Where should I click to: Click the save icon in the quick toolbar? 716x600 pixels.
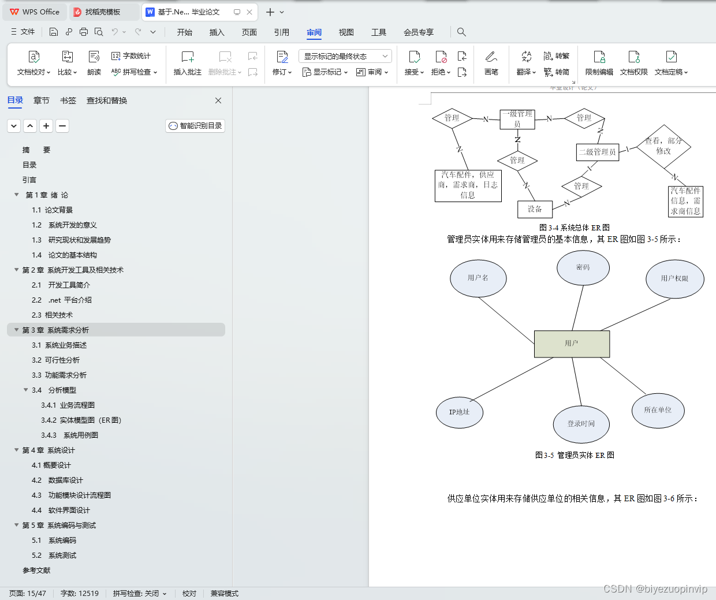tap(53, 32)
